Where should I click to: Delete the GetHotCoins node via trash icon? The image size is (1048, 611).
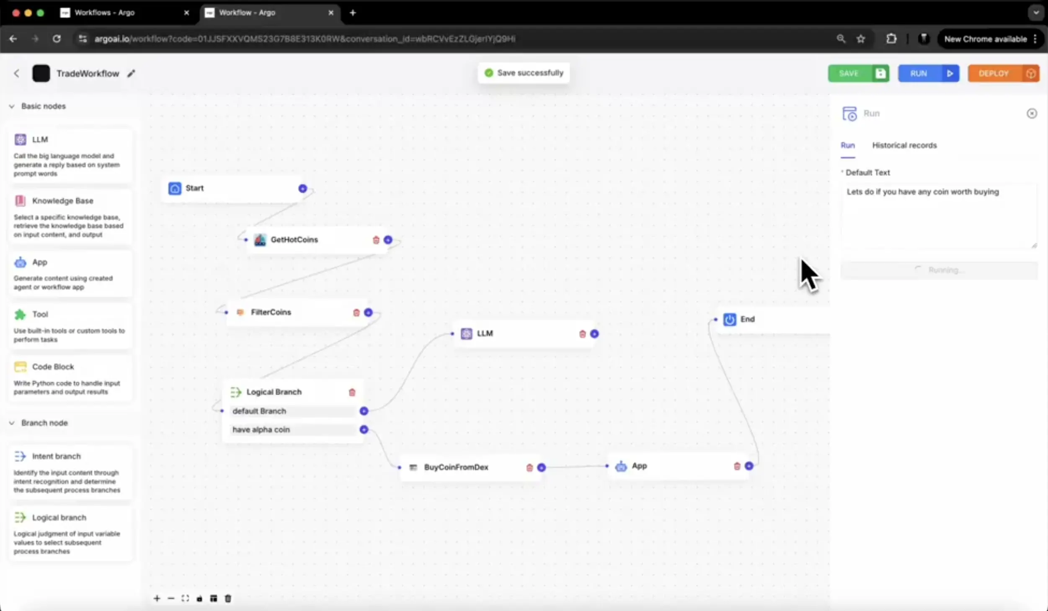[376, 240]
